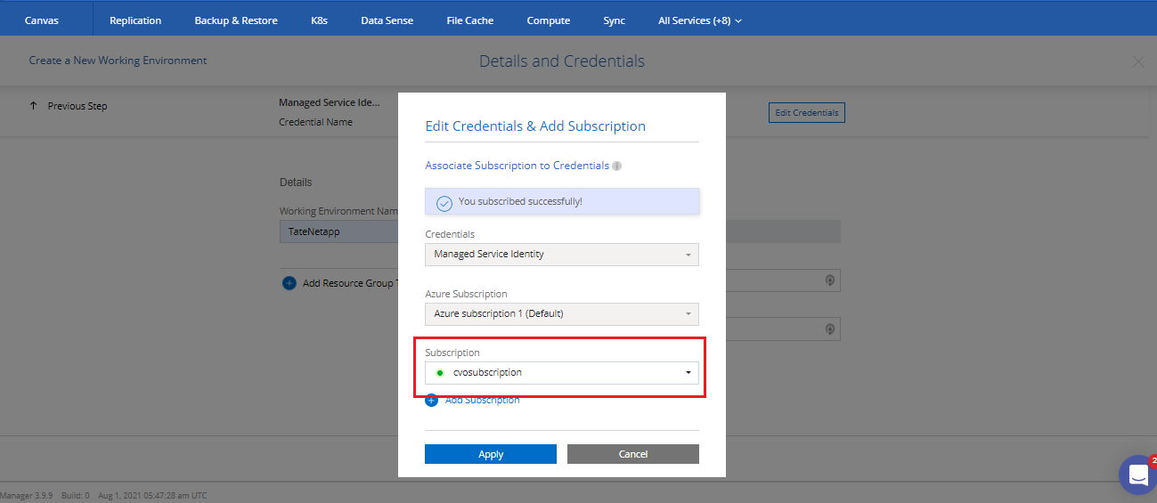Click the Apply button
The width and height of the screenshot is (1157, 503).
(490, 454)
